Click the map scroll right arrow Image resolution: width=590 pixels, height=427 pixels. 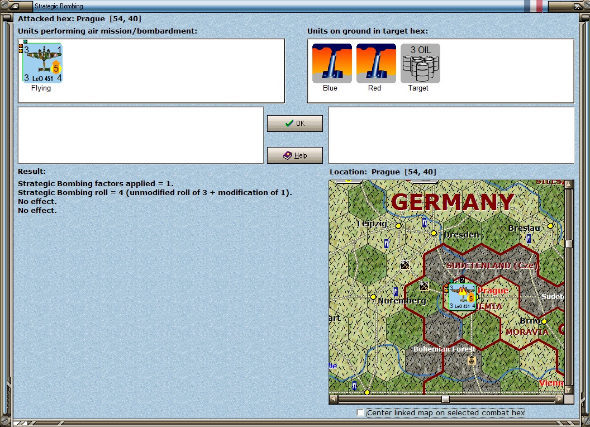tap(560, 398)
